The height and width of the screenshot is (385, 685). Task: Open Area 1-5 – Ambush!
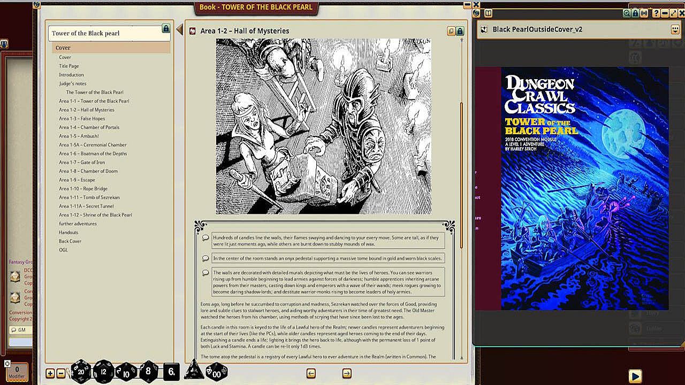(79, 136)
